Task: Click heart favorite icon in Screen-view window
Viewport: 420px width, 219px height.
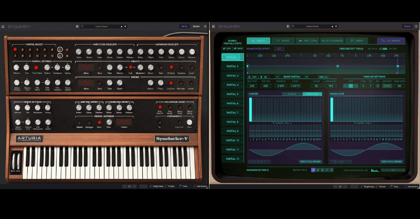Action: click(x=293, y=27)
